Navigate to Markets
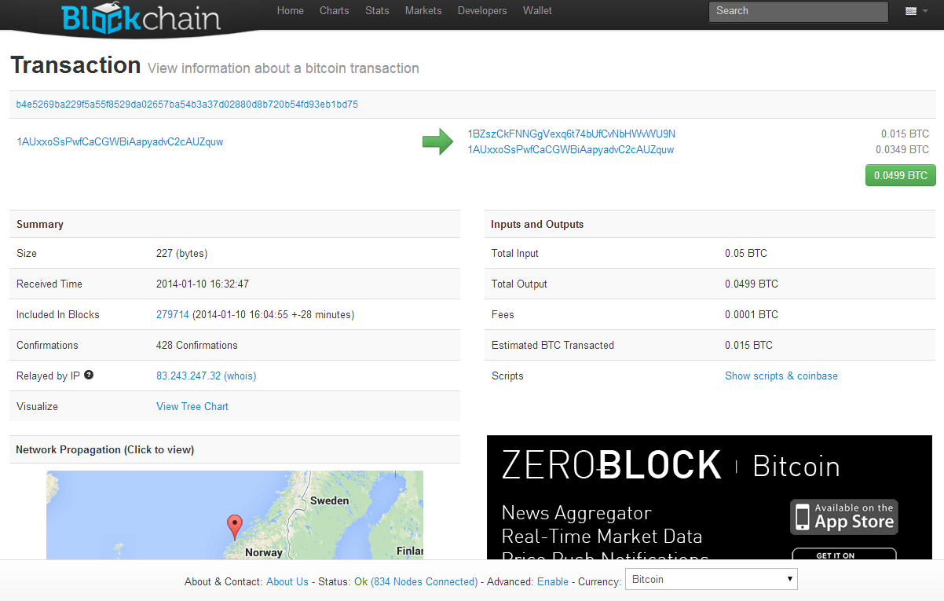Screen dimensions: 944x601 [x=423, y=11]
